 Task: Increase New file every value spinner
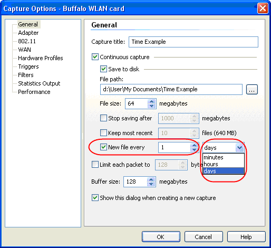tap(194, 145)
